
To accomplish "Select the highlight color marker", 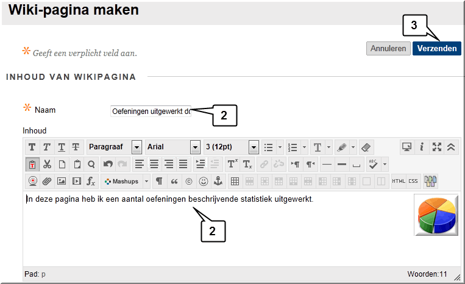I will pyautogui.click(x=342, y=147).
